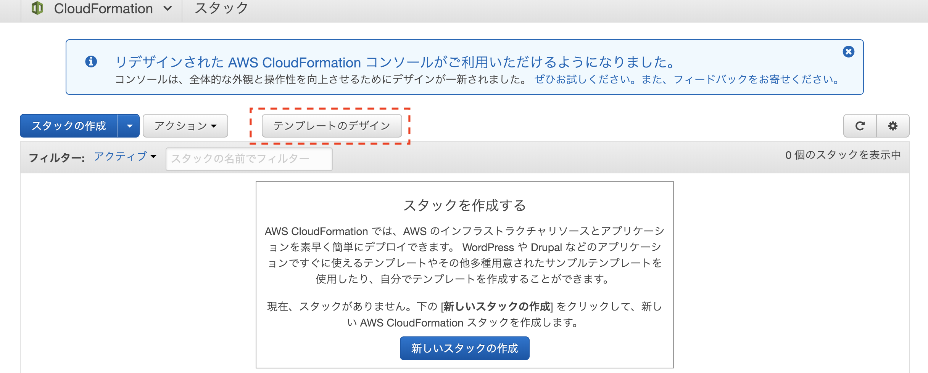Click the フィルター: label
Viewport: 928px width, 373px height.
click(57, 158)
